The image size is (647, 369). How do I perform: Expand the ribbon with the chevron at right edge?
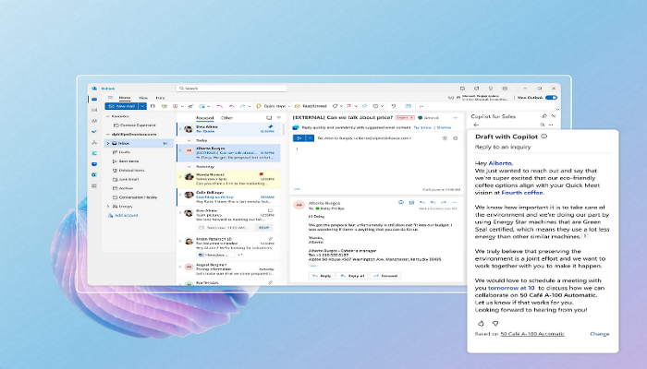tap(557, 109)
